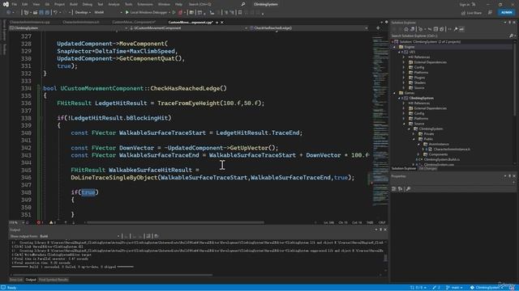
Task: Open the CheckHasReachedLedge member dropdown
Action: 309,28
